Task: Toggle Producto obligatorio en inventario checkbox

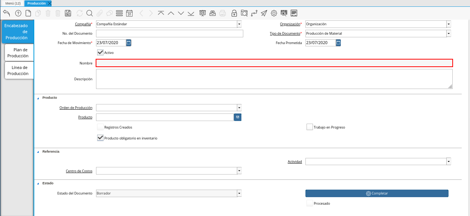Action: (x=100, y=138)
